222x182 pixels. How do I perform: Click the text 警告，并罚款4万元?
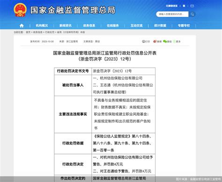coord(108,164)
